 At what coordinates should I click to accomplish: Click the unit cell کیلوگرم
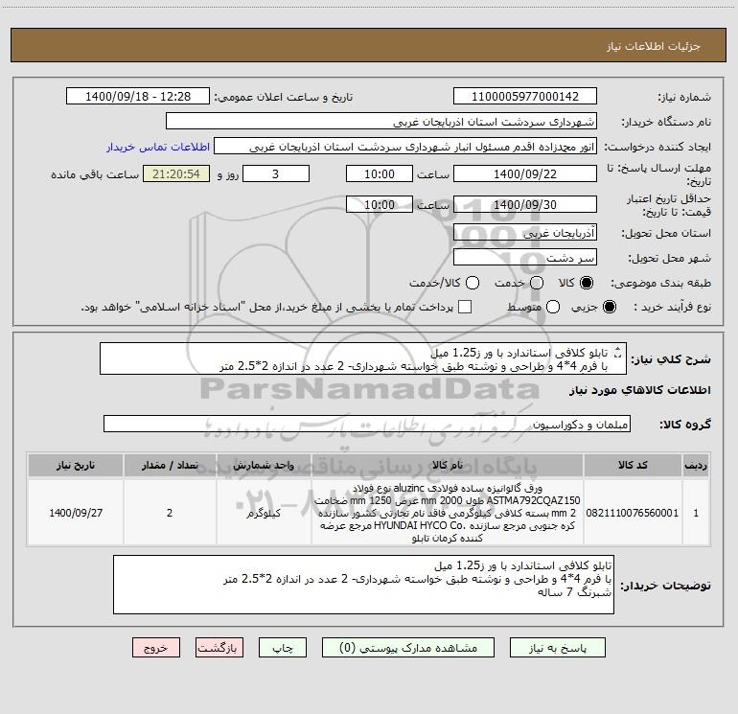(264, 513)
